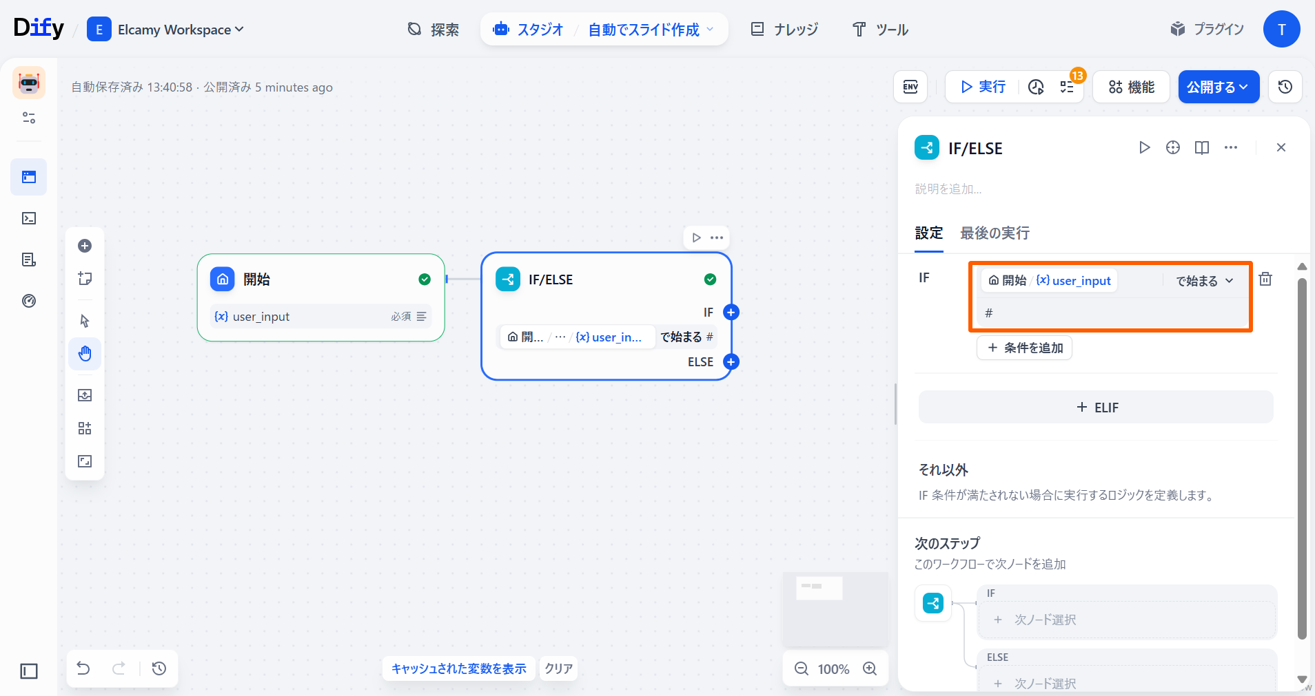Expand the 公開する publish dropdown

pyautogui.click(x=1218, y=87)
